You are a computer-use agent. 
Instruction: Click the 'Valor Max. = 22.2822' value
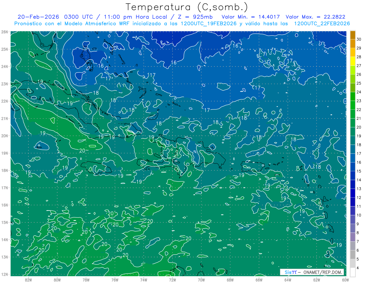(316, 17)
